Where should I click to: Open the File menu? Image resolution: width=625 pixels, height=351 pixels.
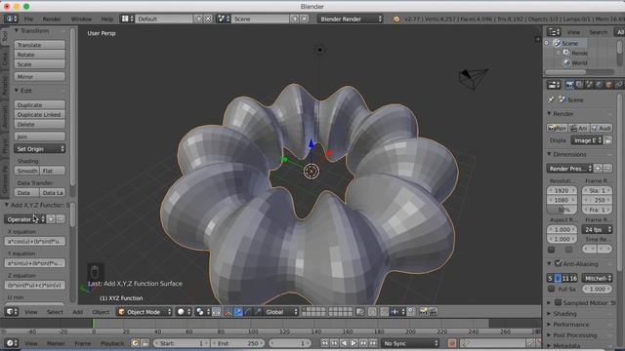(x=28, y=19)
